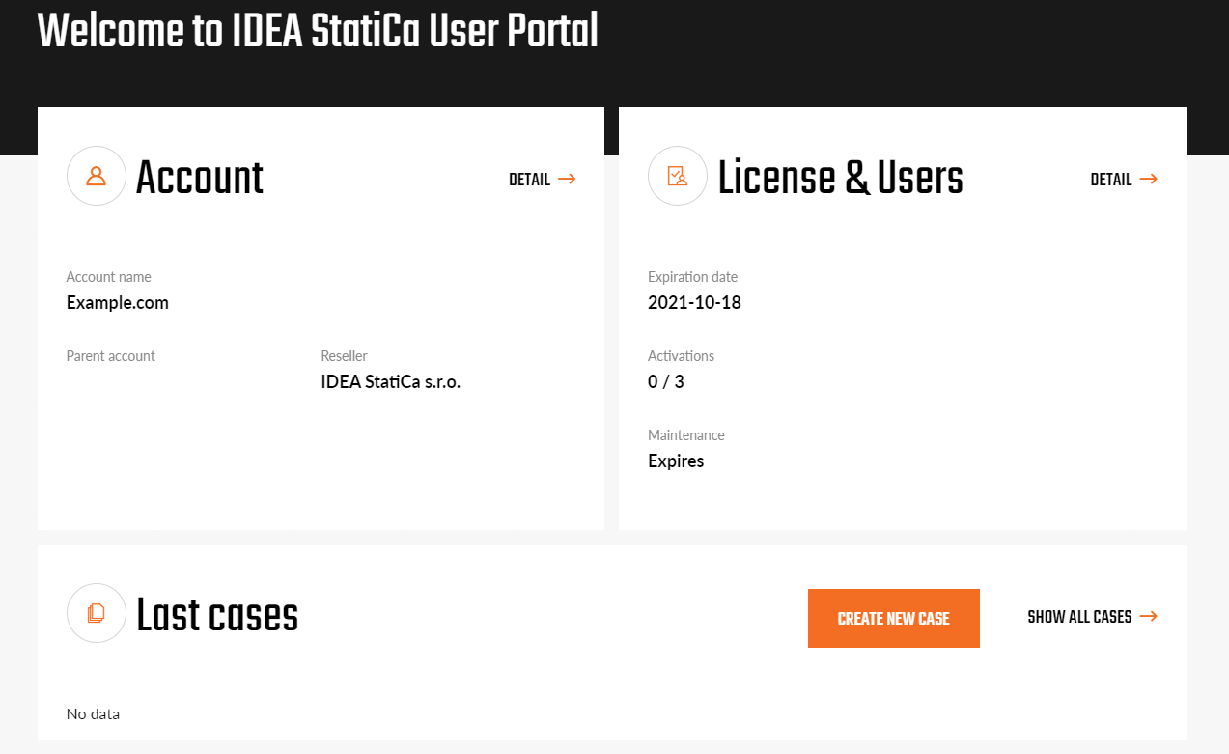Click the Last cases documents icon
The height and width of the screenshot is (754, 1229).
coord(96,613)
